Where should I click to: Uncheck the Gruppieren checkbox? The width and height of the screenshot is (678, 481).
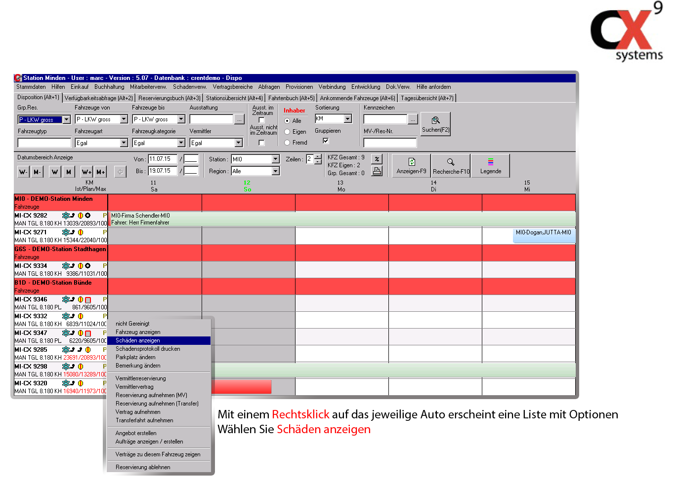point(326,141)
